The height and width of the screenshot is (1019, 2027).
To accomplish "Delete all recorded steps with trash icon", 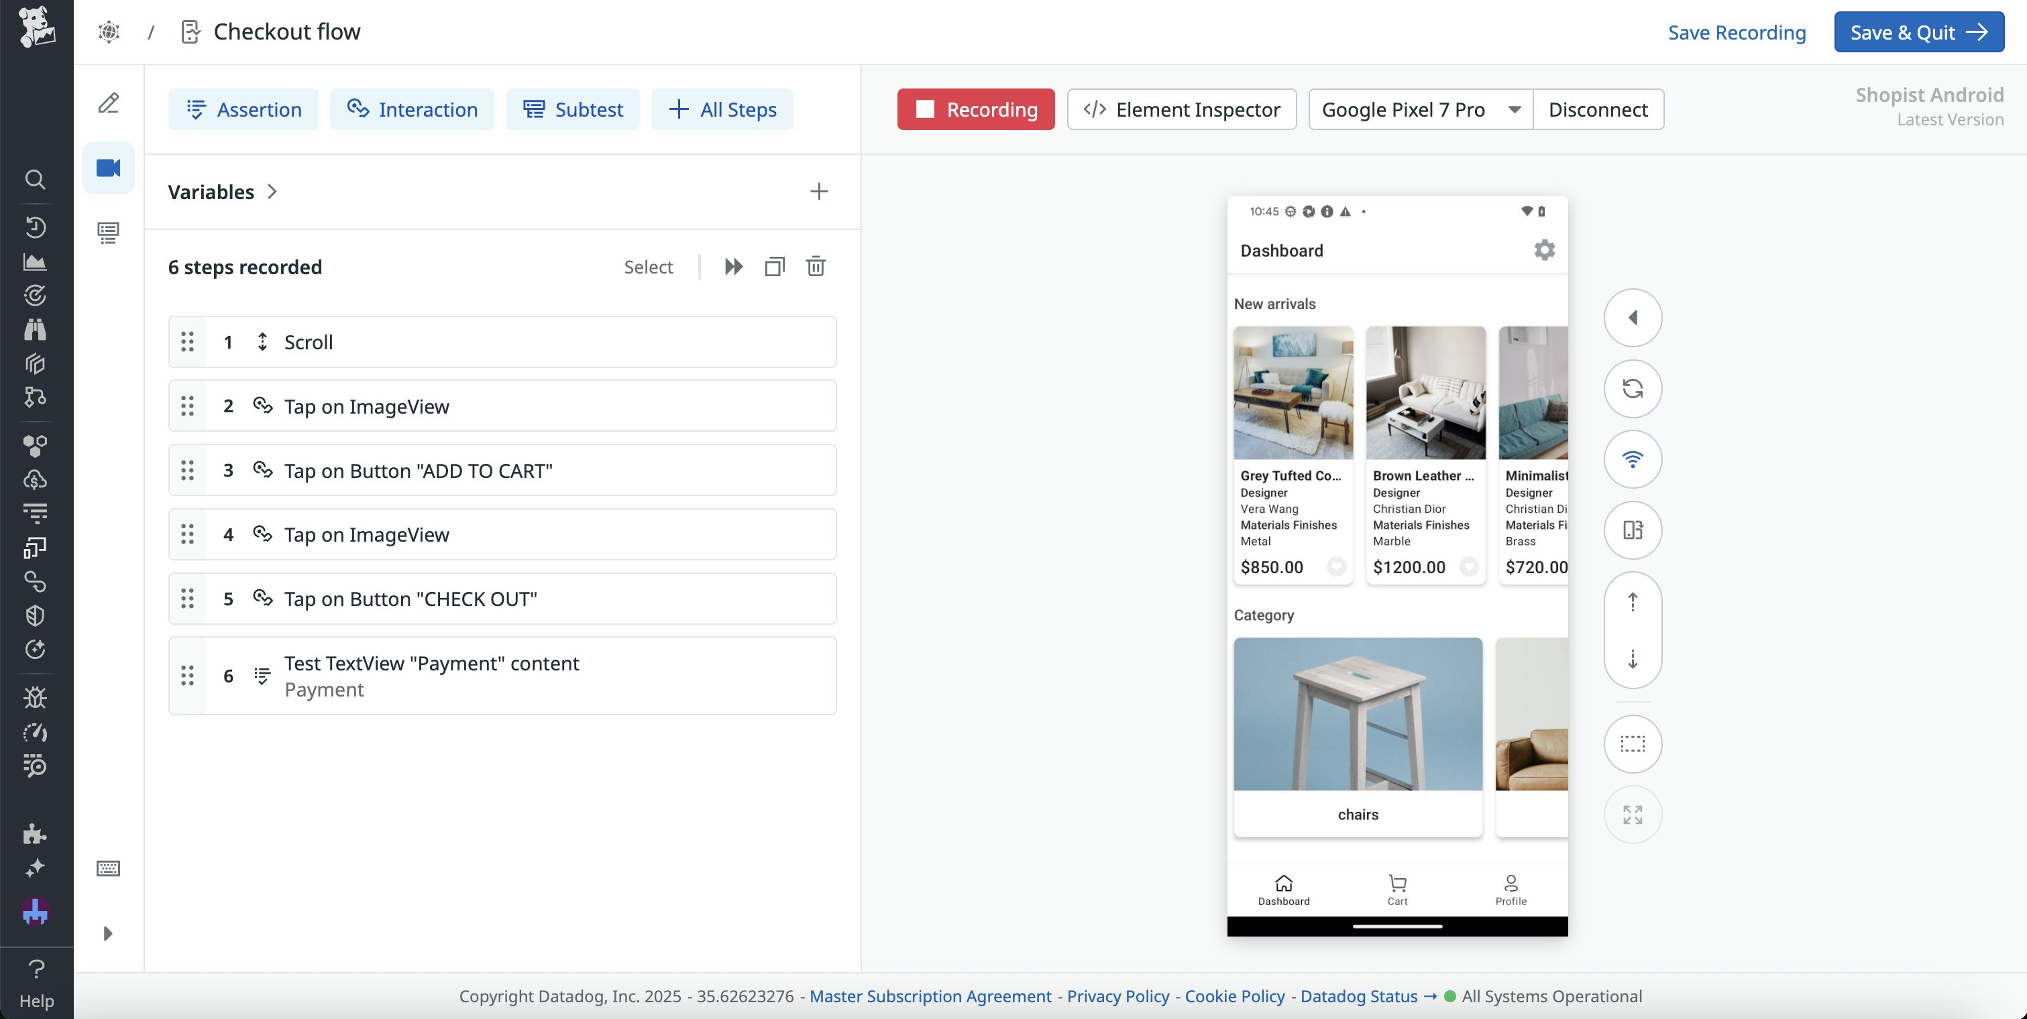I will [x=815, y=267].
